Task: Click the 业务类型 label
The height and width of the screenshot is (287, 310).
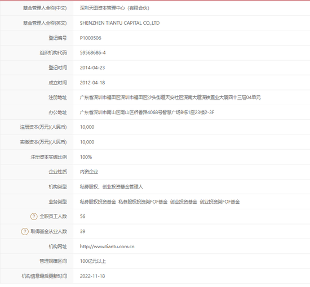Action: (x=57, y=201)
